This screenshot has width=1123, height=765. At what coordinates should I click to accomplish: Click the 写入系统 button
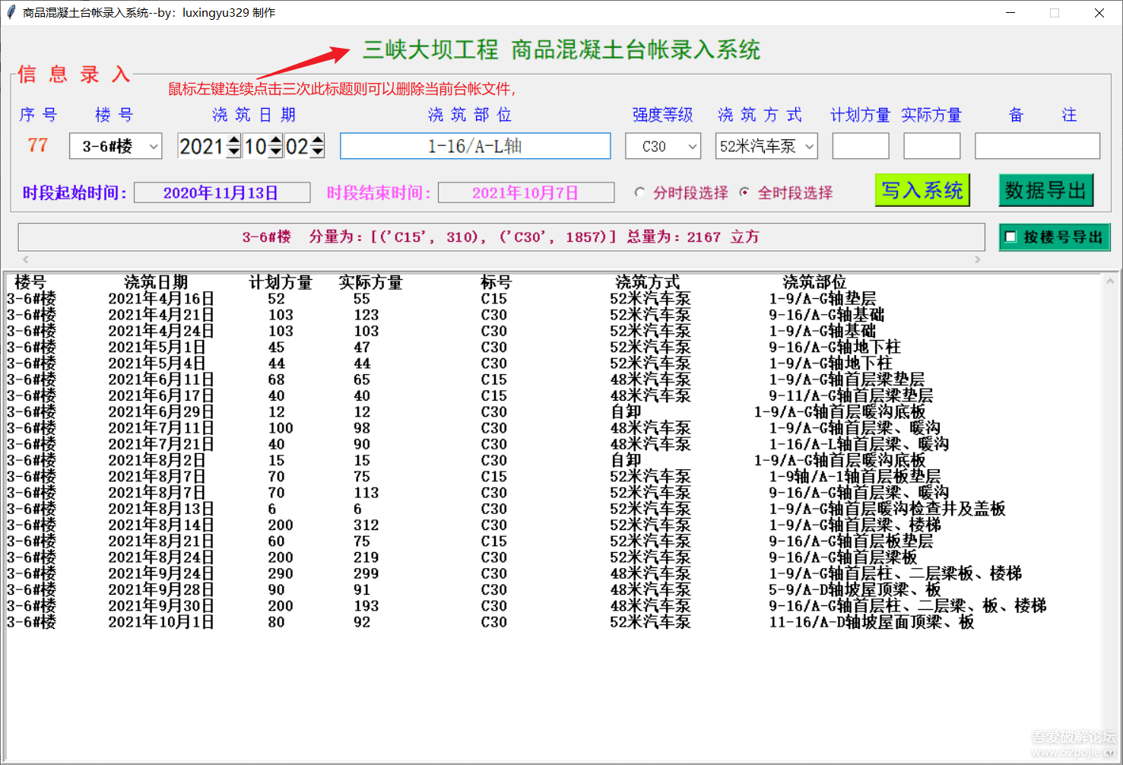(x=922, y=190)
